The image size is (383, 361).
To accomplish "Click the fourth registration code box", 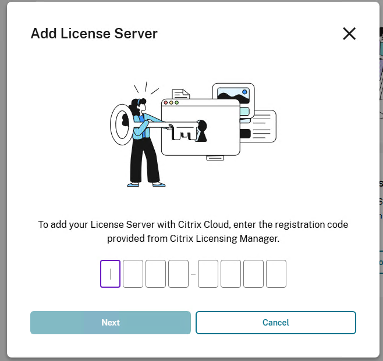I will tap(178, 274).
